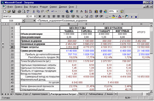Undo the last action

click(53, 12)
